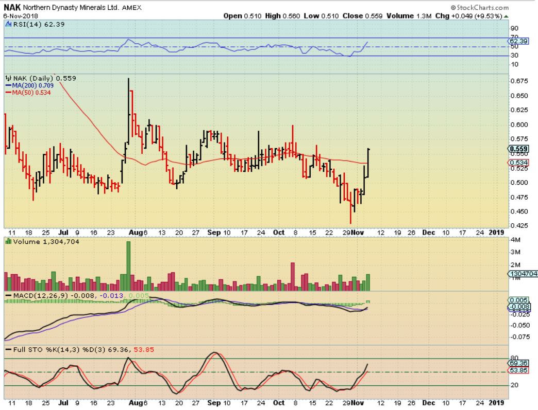Click the StockCharts.com copyright logo
This screenshot has height=410, width=538.
tap(479, 8)
